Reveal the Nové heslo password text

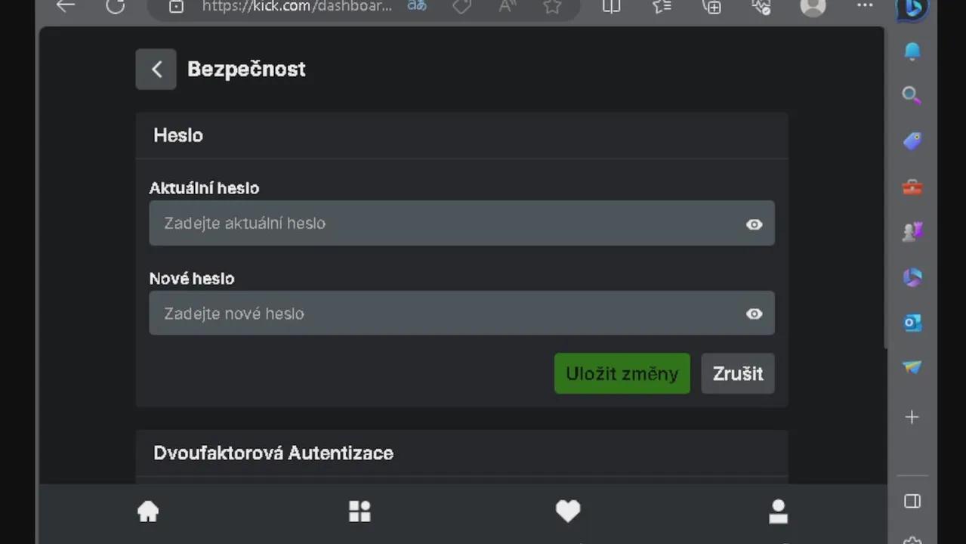pyautogui.click(x=754, y=314)
